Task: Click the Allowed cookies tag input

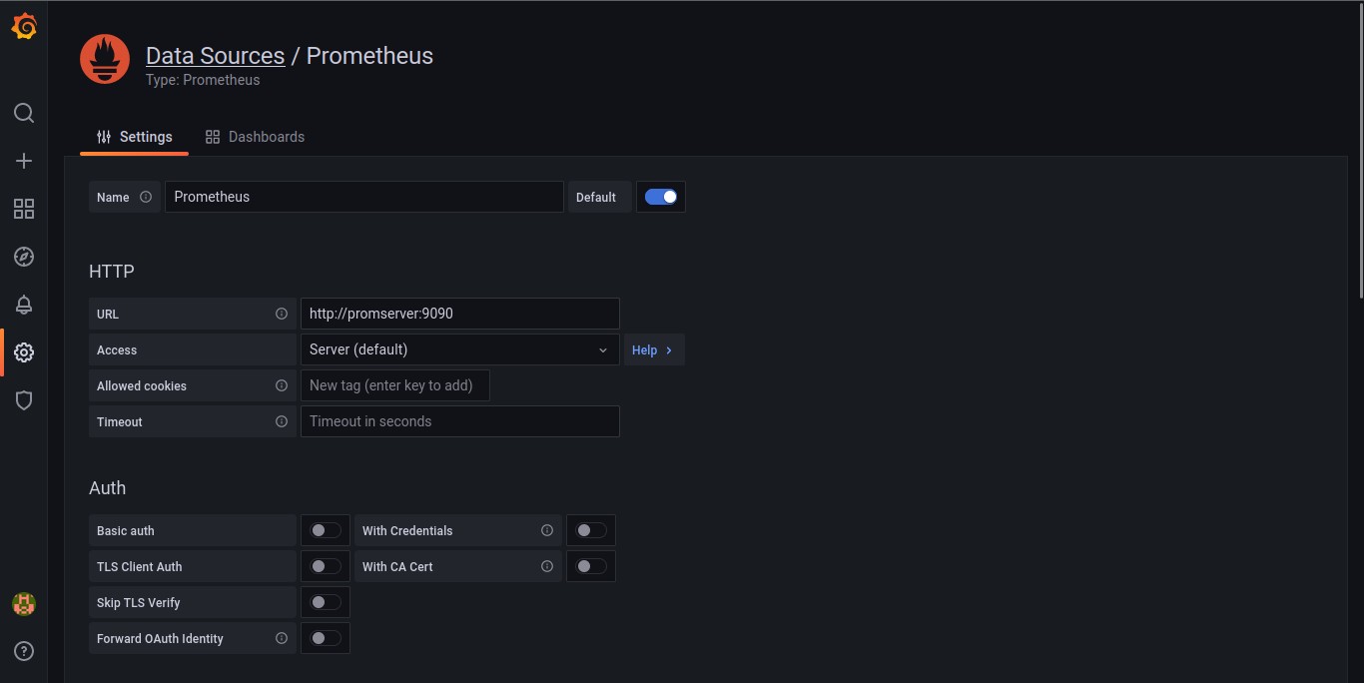Action: [395, 385]
